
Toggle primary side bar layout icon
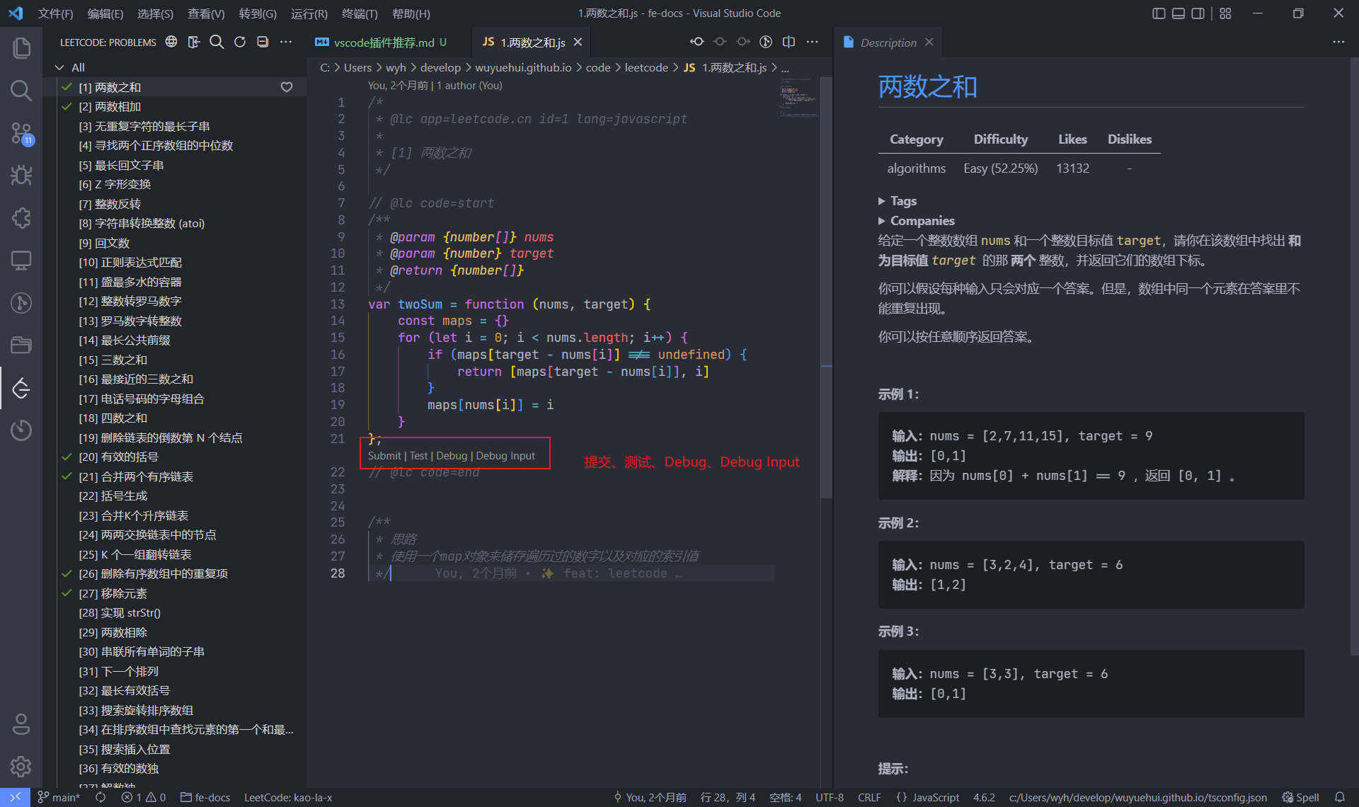pos(1159,13)
